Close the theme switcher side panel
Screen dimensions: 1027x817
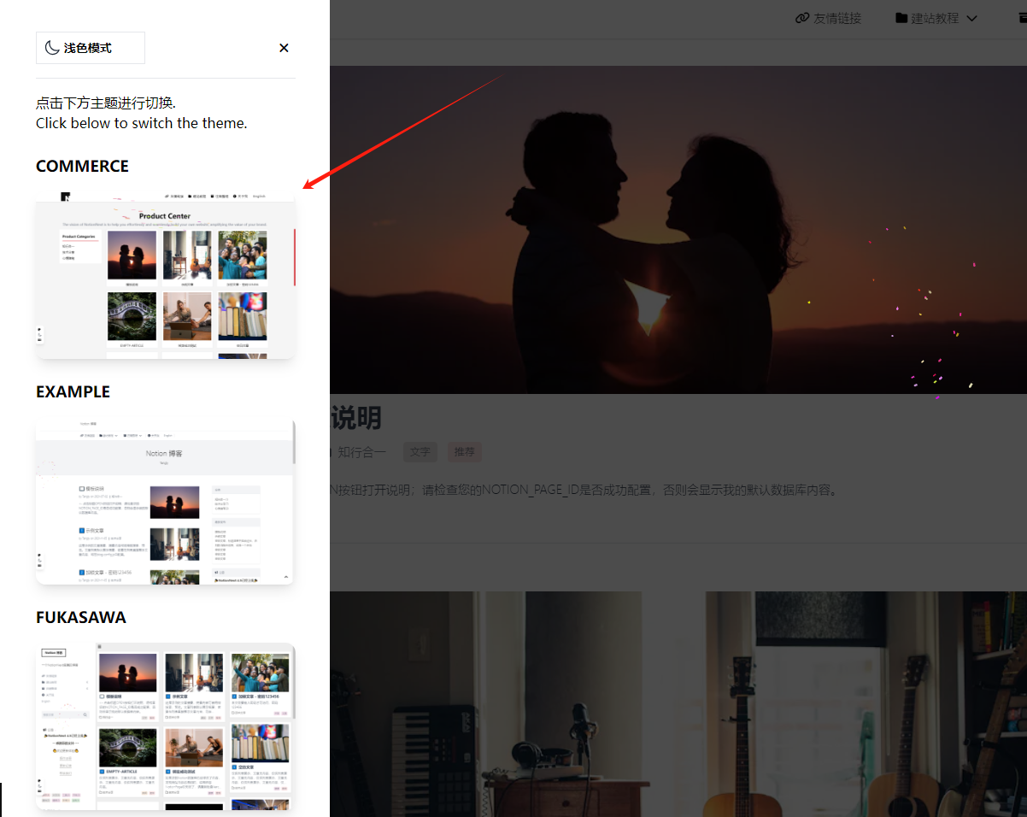click(284, 48)
